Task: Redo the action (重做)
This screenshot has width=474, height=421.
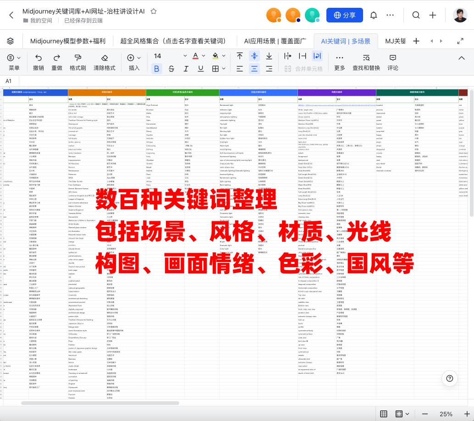Action: click(x=57, y=62)
